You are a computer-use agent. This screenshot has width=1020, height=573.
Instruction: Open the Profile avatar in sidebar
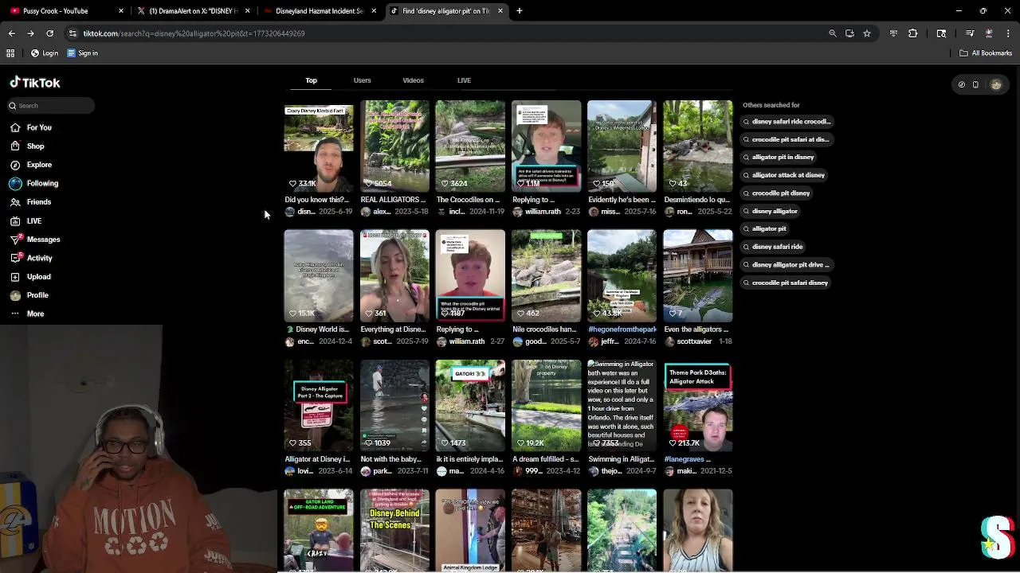pyautogui.click(x=15, y=295)
